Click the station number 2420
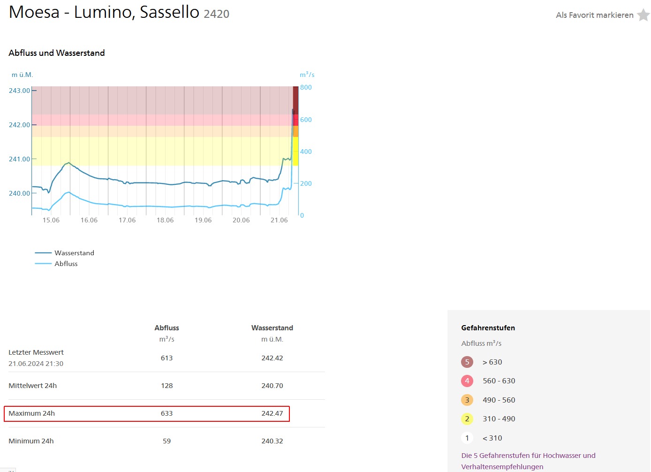 (216, 14)
